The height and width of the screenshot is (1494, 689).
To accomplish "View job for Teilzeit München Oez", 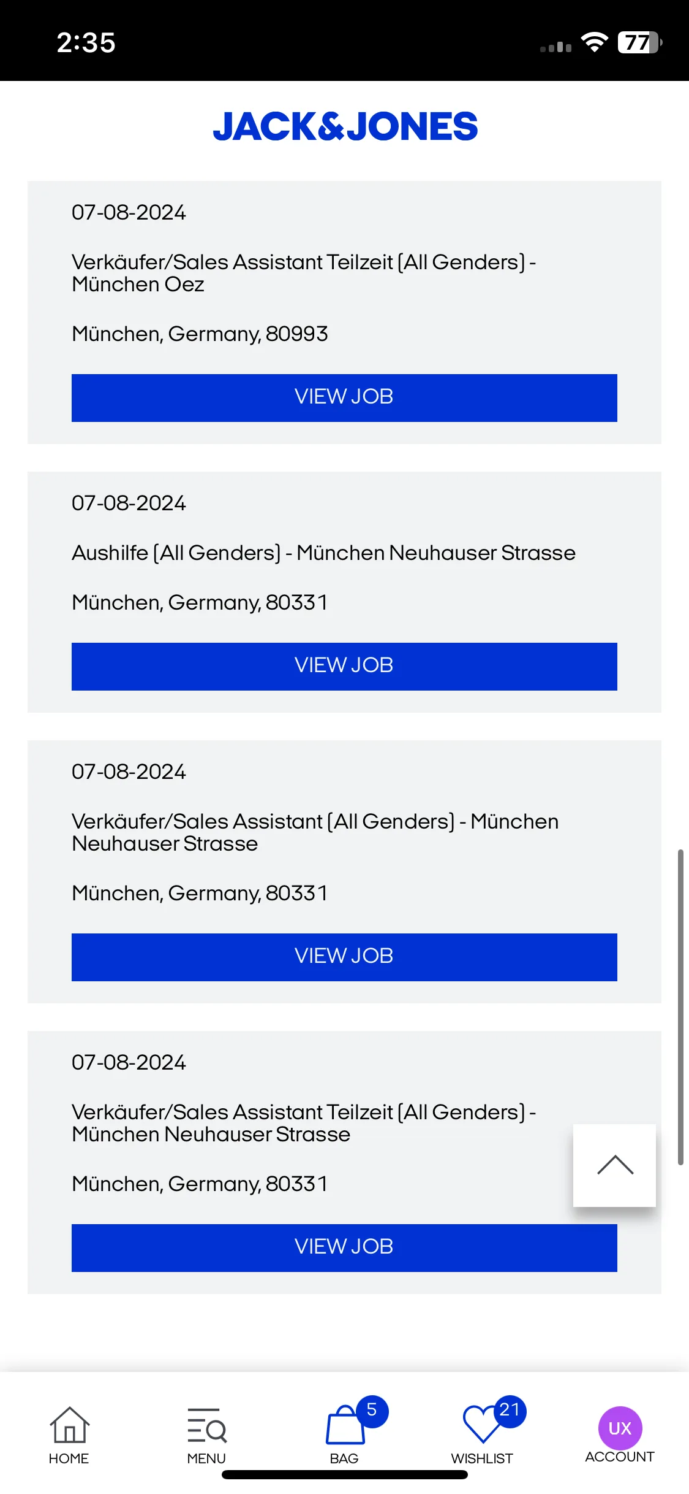I will coord(344,397).
